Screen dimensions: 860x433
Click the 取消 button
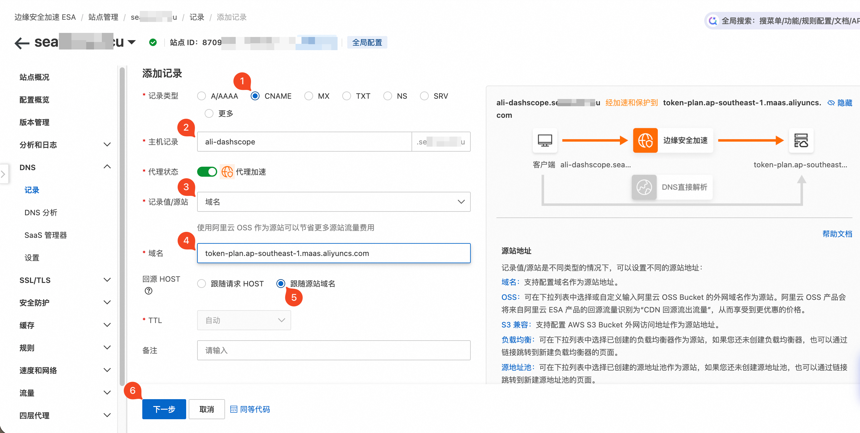coord(206,409)
